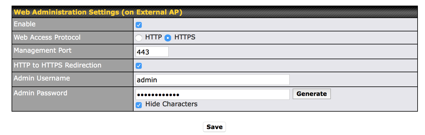Focus the Admin Username text field

212,80
